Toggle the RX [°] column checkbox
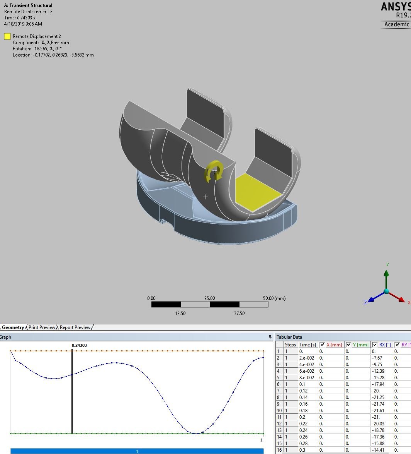Image resolution: width=411 pixels, height=454 pixels. [x=375, y=344]
